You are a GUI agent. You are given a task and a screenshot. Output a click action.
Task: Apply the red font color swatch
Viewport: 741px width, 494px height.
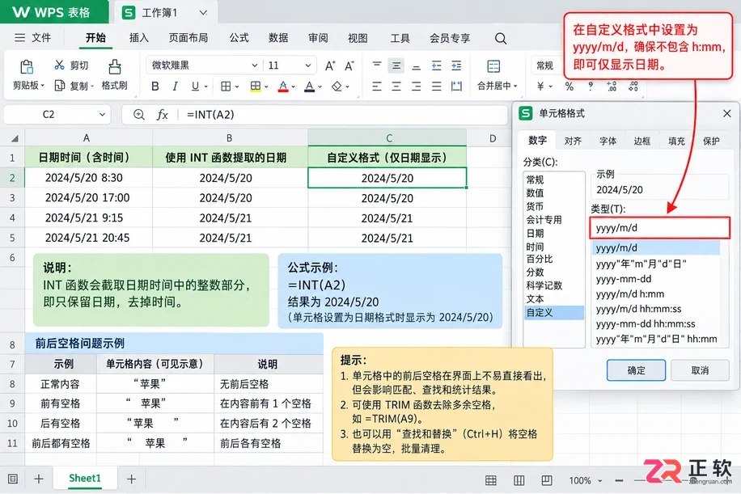pyautogui.click(x=283, y=87)
